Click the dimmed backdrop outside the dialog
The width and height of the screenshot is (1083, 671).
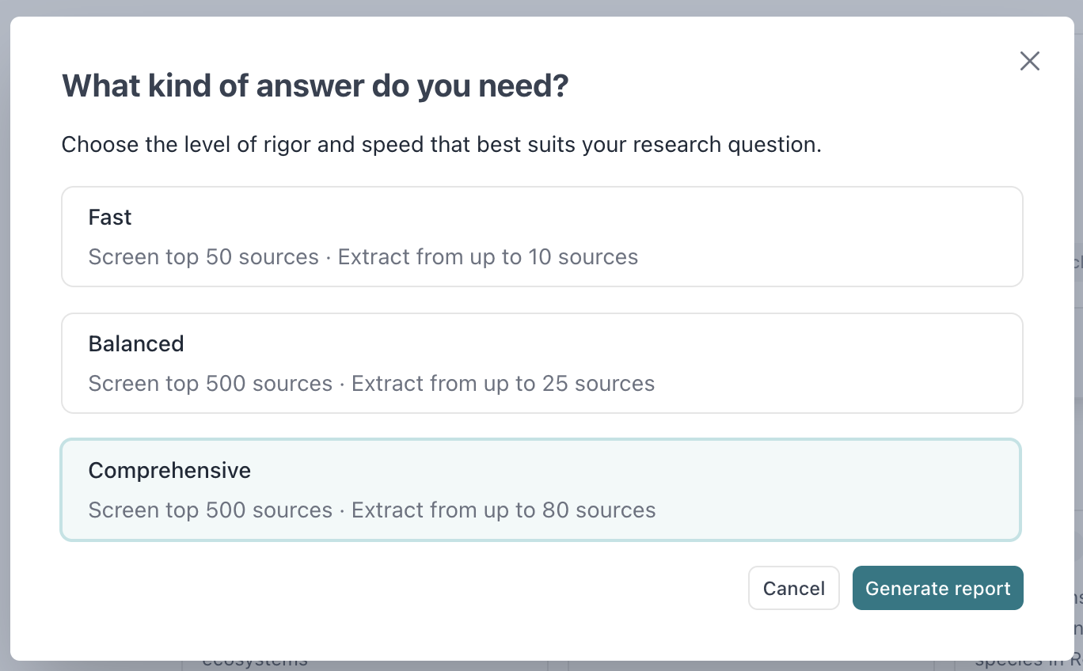[x=541, y=7]
